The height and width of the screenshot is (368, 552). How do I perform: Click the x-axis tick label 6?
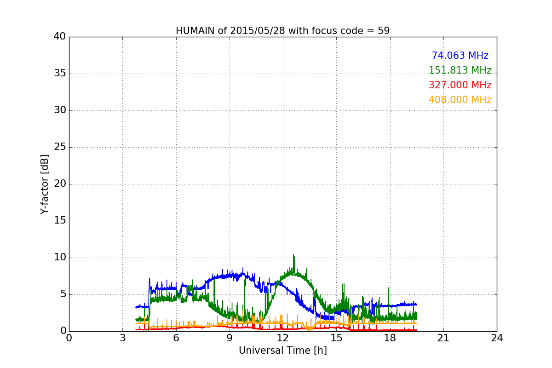[176, 338]
